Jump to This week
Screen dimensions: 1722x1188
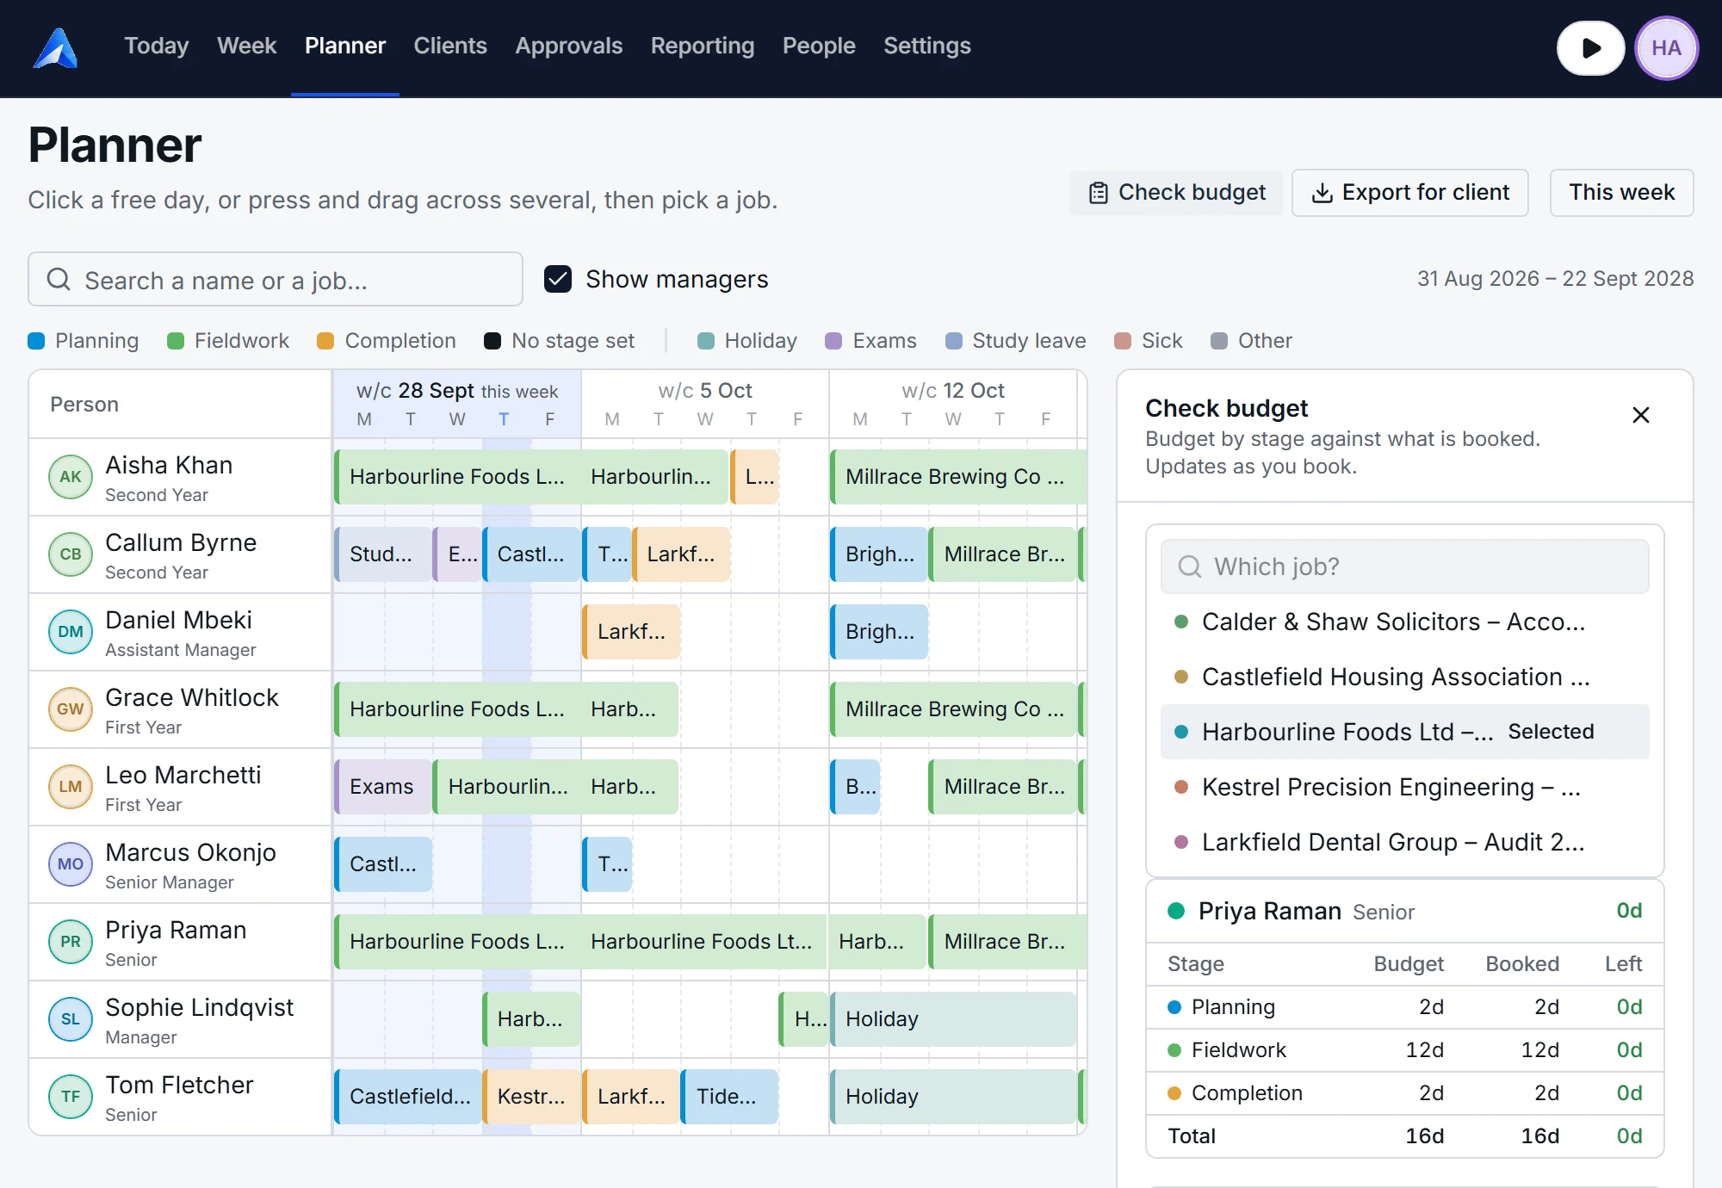click(1621, 193)
